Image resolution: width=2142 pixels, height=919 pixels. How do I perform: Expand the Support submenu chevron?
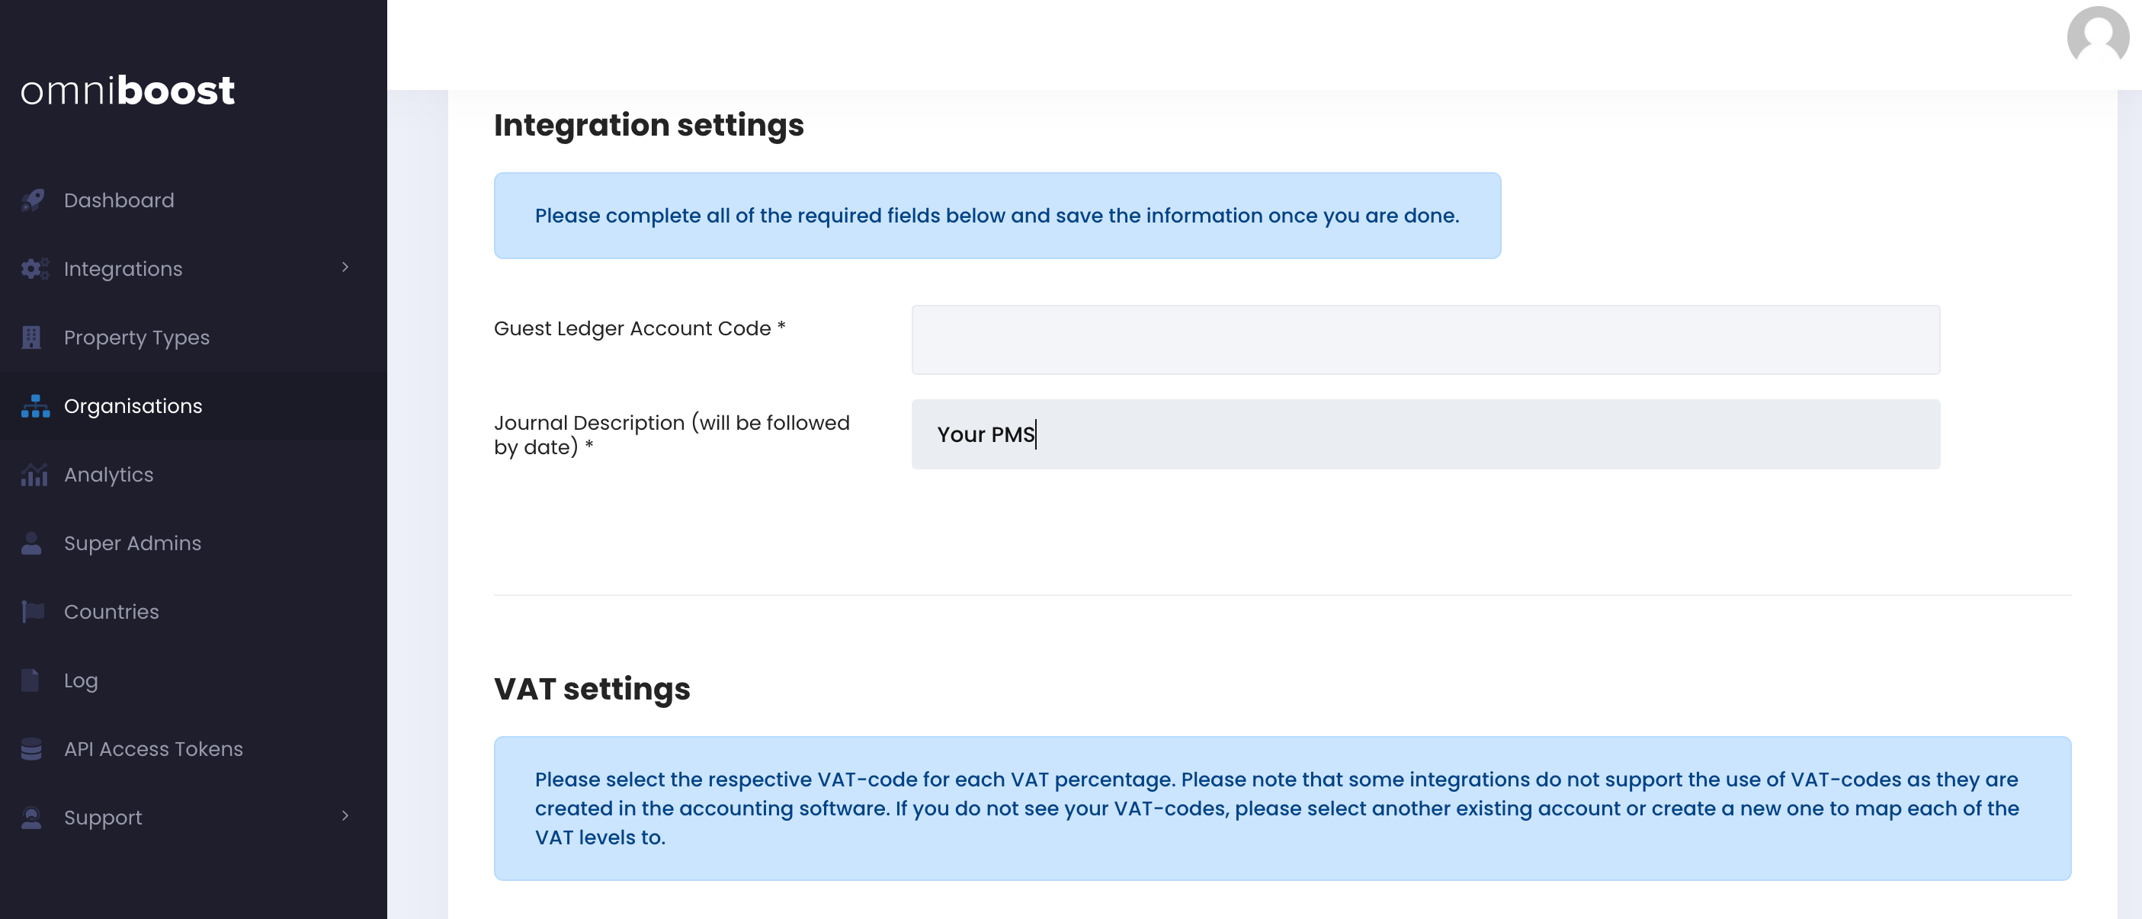pyautogui.click(x=345, y=816)
